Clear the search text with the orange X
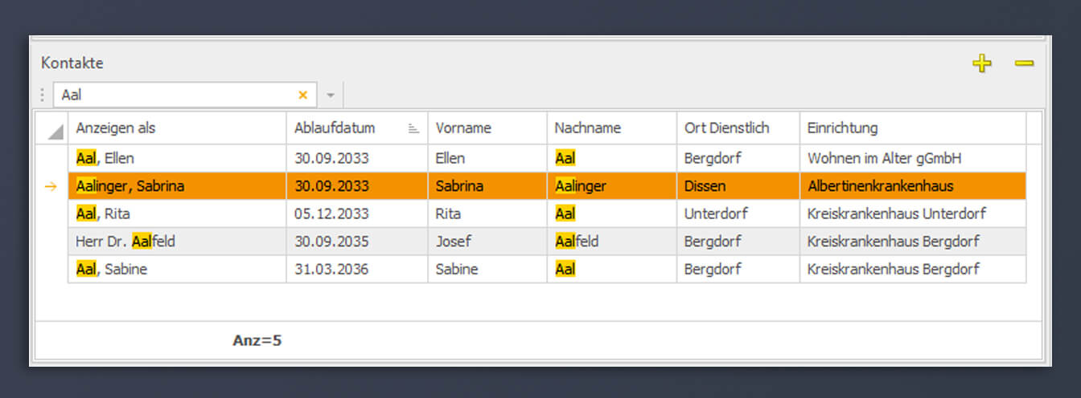This screenshot has width=1081, height=398. (x=302, y=95)
